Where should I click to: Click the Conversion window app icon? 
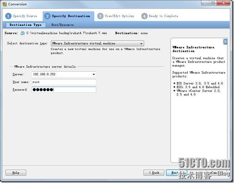[x=5, y=4]
